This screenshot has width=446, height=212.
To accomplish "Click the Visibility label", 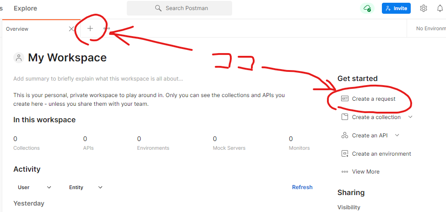I will pos(349,207).
